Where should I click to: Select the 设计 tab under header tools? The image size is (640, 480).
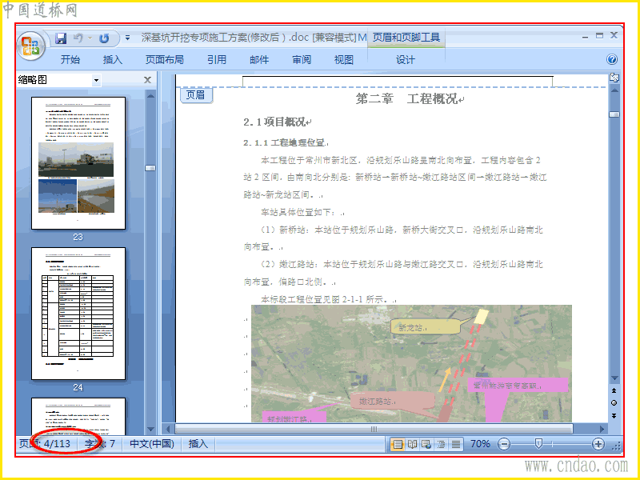406,59
